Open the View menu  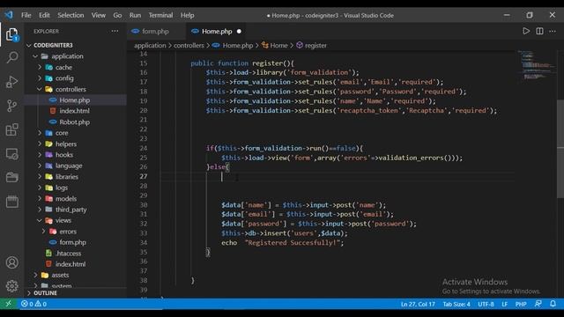98,15
